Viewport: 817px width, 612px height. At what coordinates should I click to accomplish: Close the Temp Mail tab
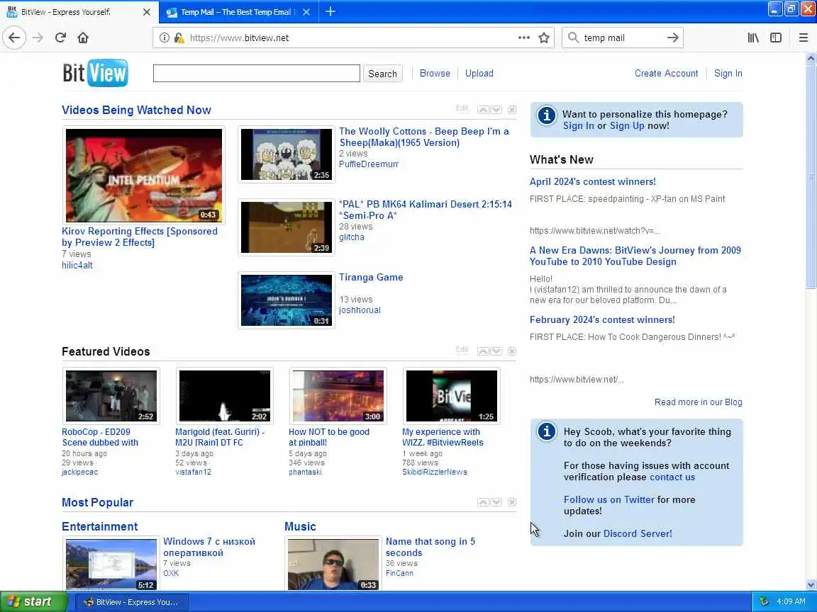[306, 12]
